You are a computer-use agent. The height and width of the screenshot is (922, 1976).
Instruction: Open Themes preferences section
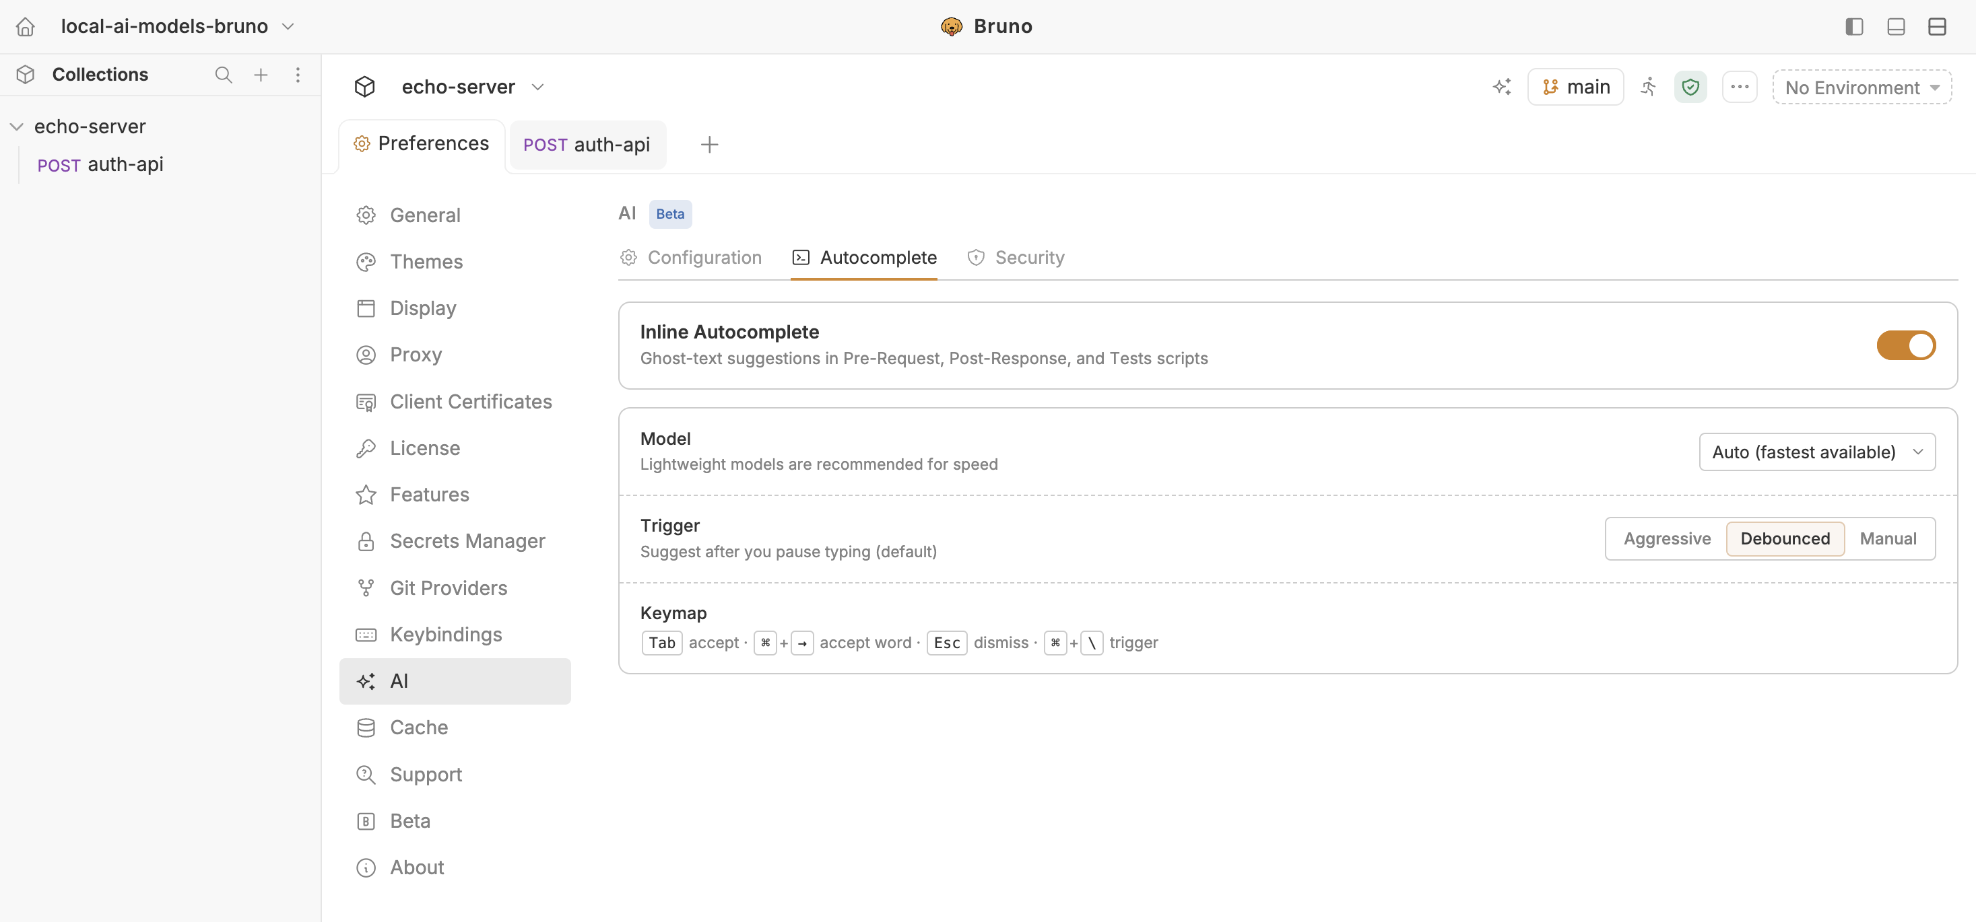click(455, 262)
